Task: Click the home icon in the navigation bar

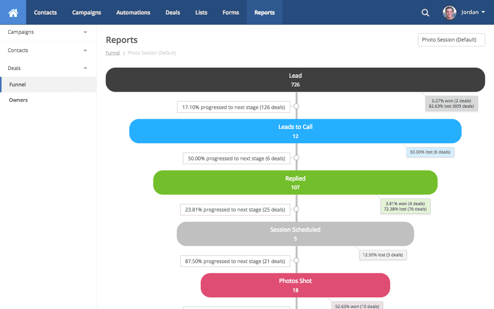Action: pos(13,12)
